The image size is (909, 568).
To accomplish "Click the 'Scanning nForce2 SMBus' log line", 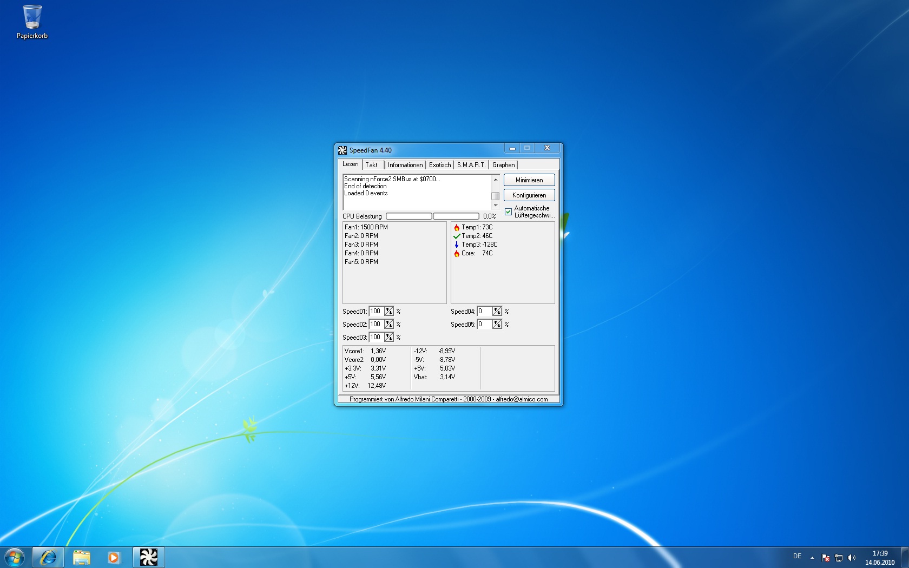I will 392,179.
